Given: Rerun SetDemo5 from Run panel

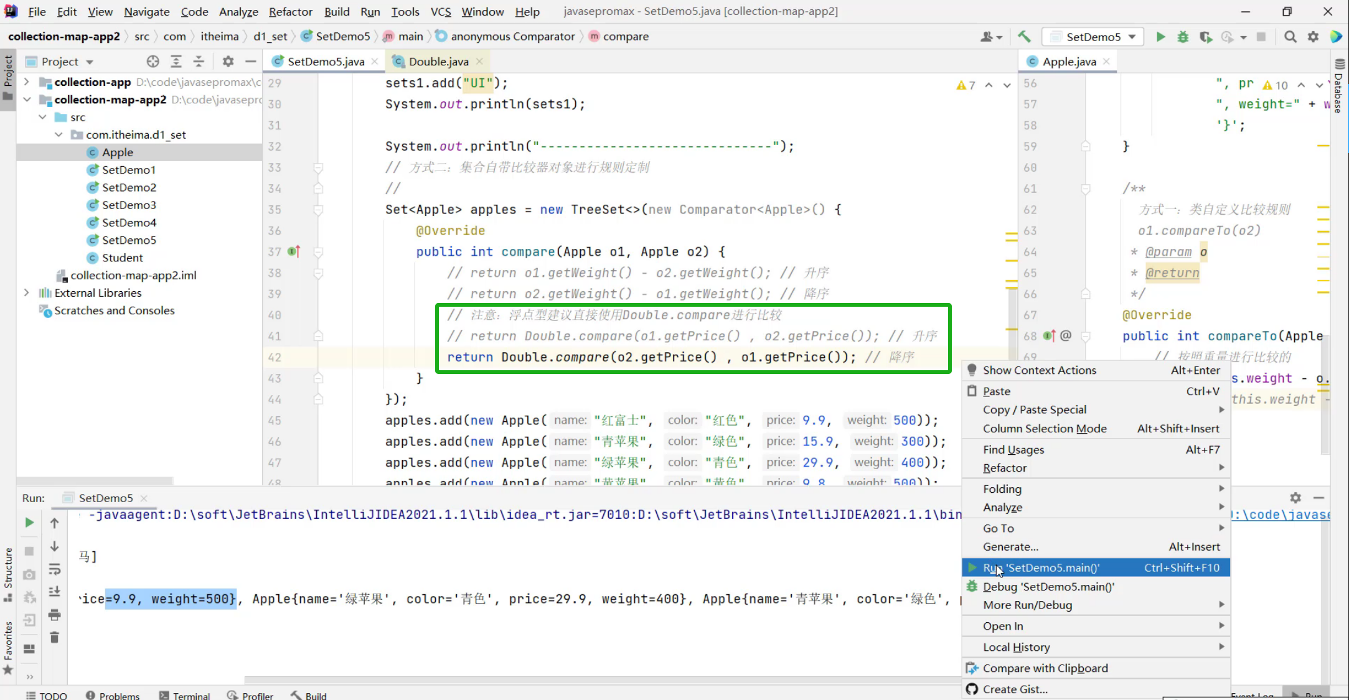Looking at the screenshot, I should 29,523.
